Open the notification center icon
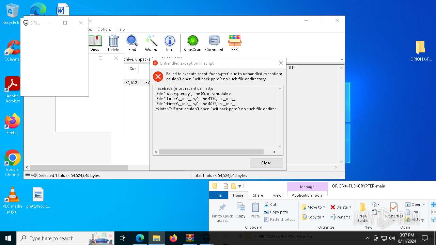The image size is (436, 245). tap(425, 238)
